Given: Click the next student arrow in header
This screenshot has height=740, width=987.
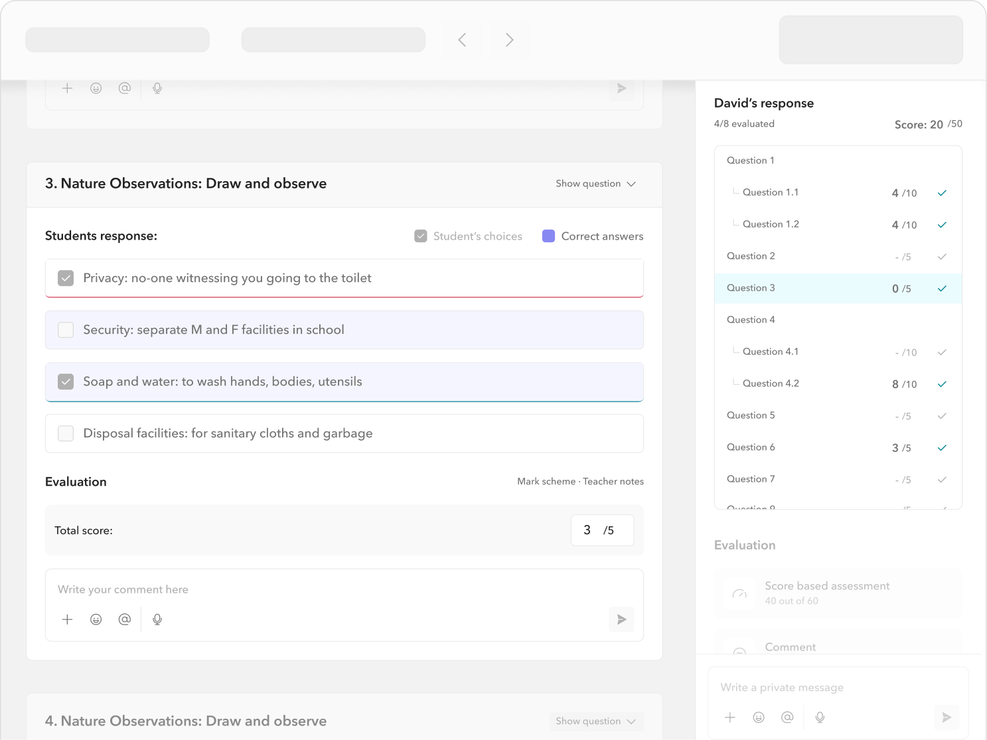Looking at the screenshot, I should pyautogui.click(x=509, y=40).
